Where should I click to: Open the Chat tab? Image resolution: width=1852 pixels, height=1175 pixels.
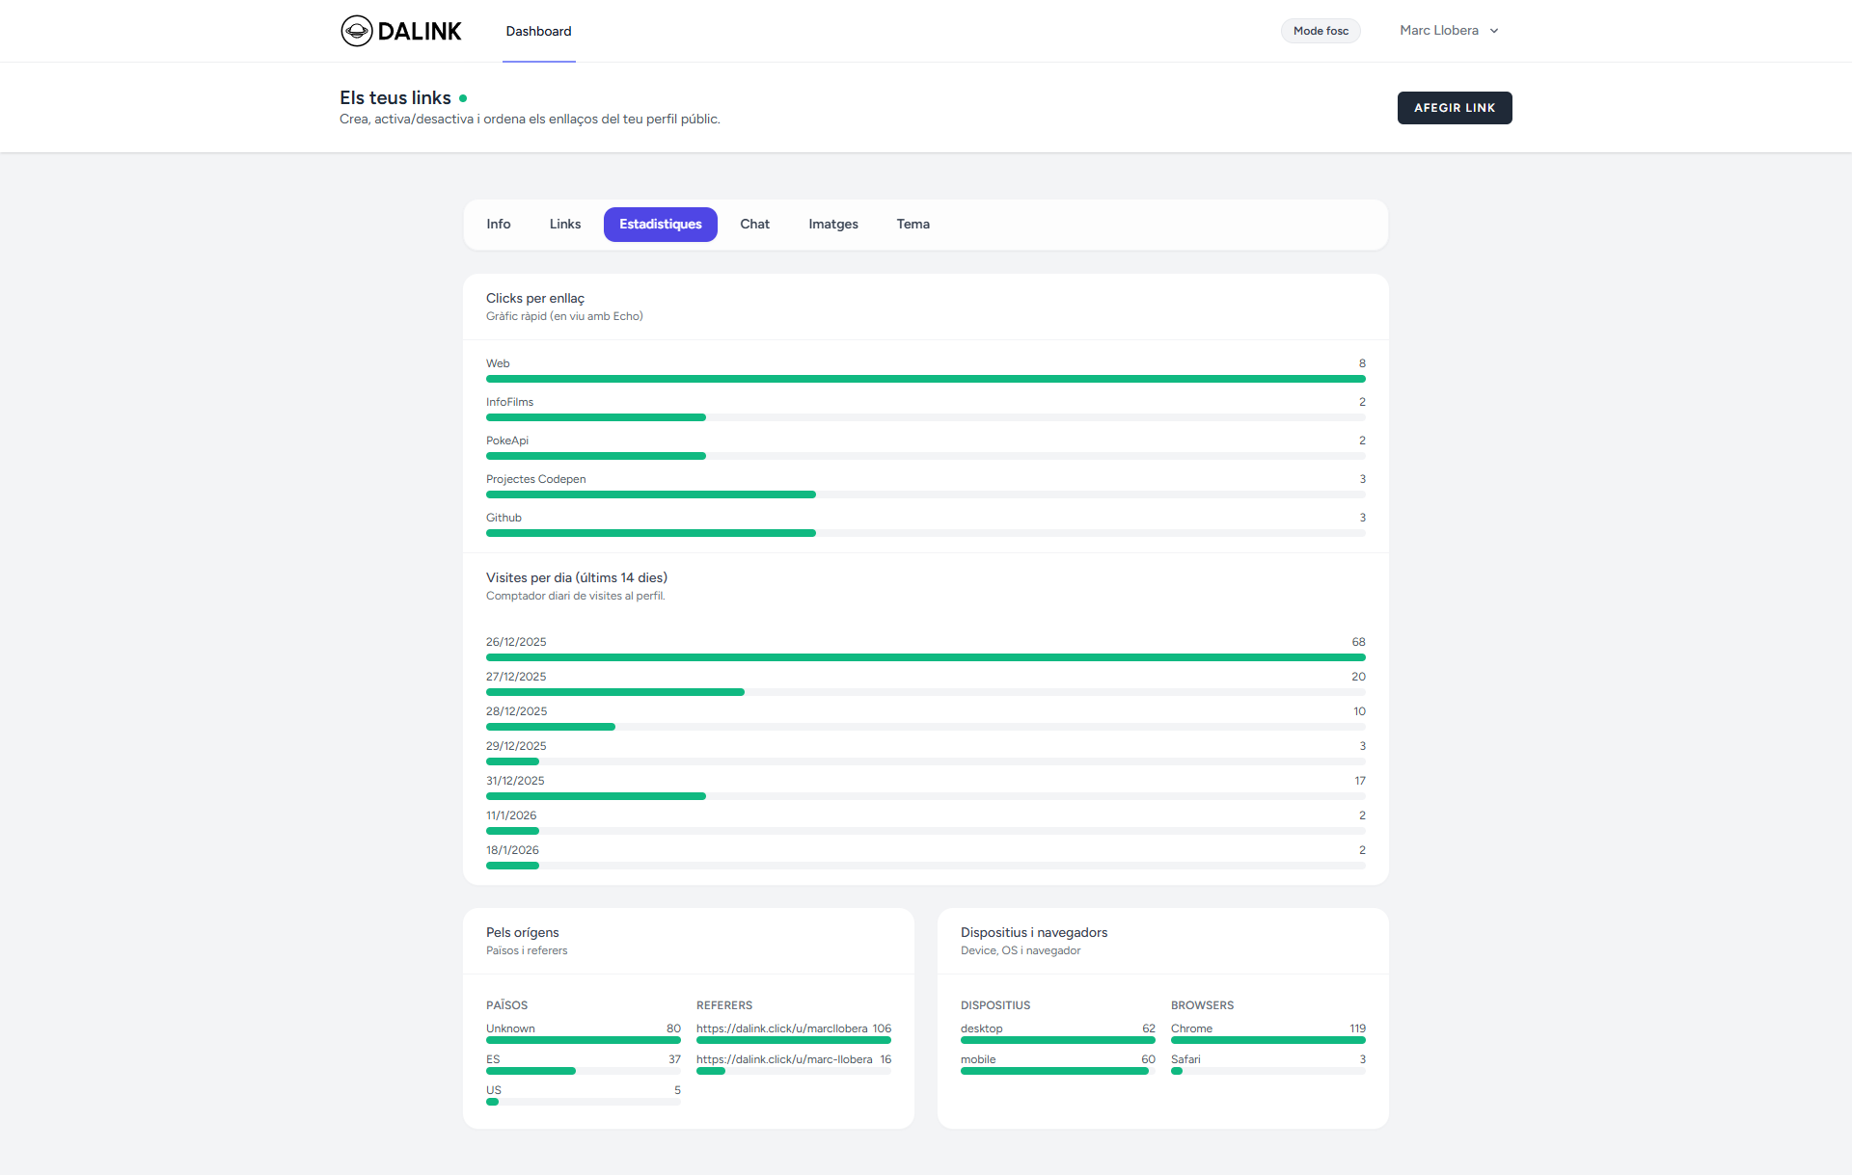coord(754,224)
